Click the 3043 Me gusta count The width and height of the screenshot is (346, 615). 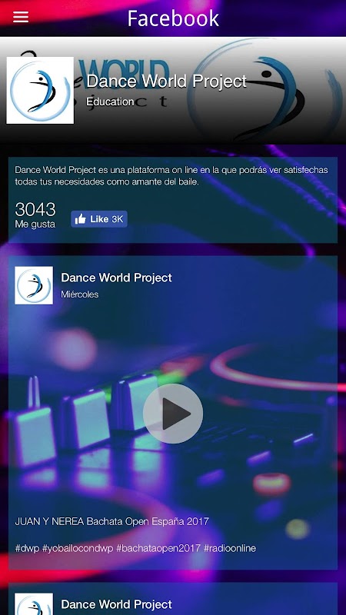35,215
